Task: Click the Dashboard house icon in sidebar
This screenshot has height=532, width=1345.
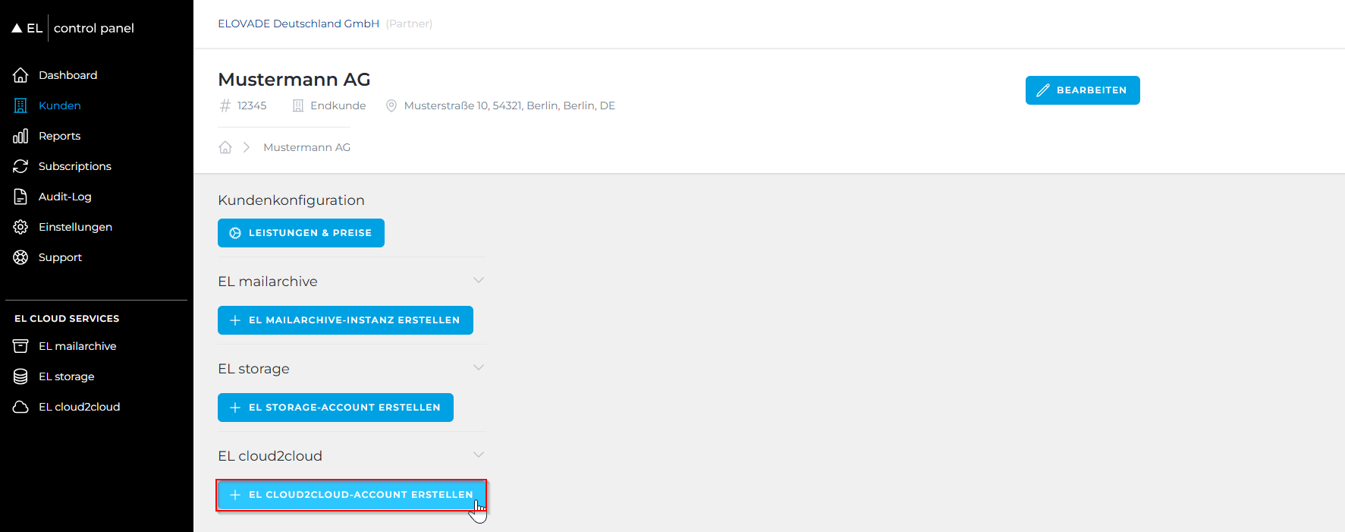Action: click(20, 75)
